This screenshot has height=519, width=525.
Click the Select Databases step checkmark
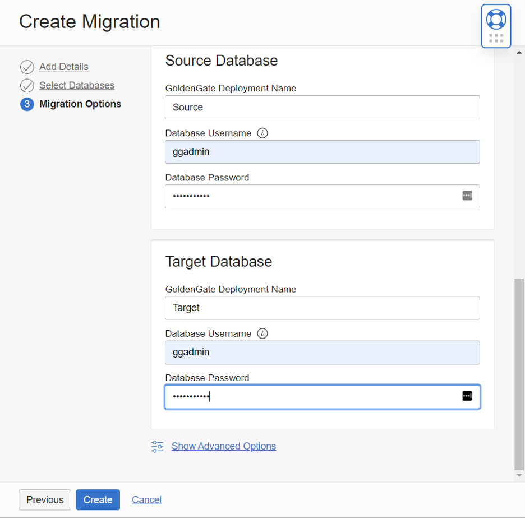[27, 86]
